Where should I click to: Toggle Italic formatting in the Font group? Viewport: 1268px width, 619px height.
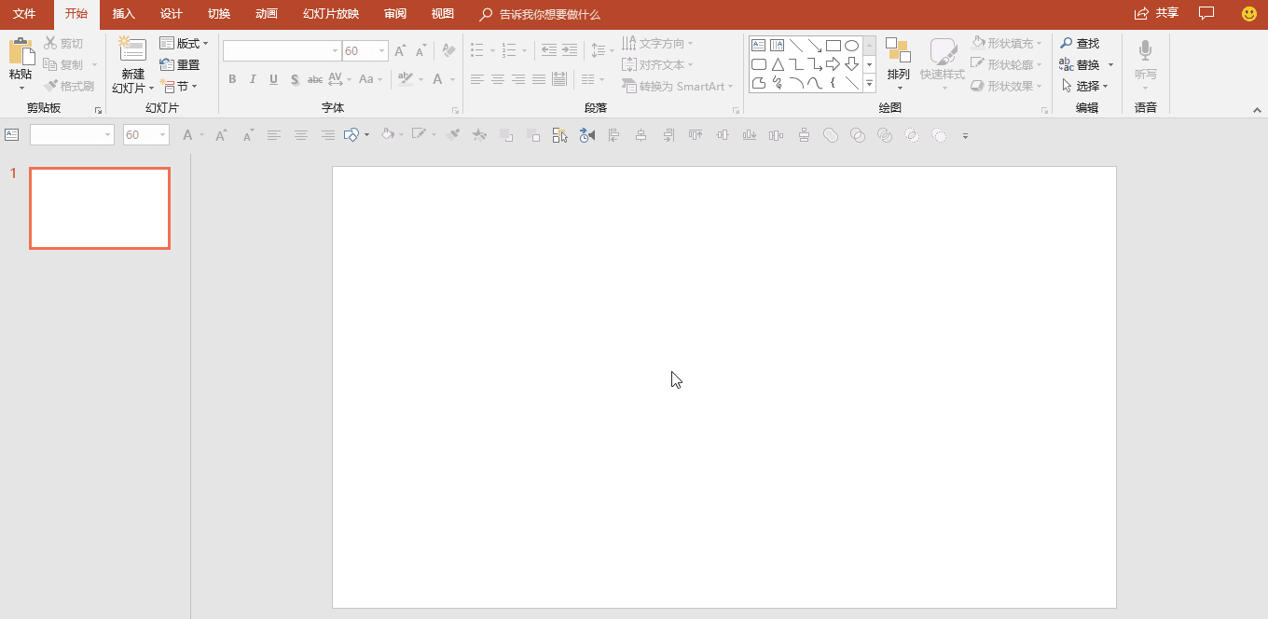pos(253,79)
